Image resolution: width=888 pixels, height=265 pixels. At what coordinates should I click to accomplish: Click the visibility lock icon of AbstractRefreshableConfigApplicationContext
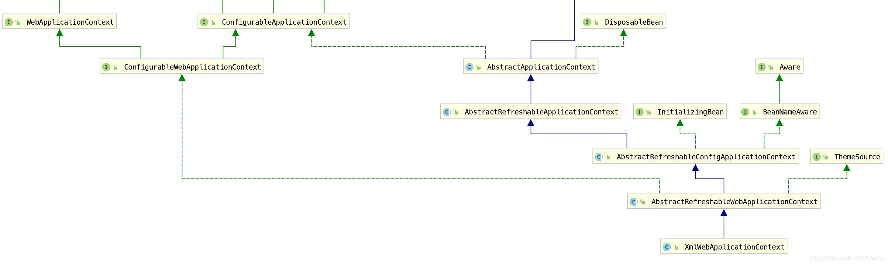tap(608, 157)
